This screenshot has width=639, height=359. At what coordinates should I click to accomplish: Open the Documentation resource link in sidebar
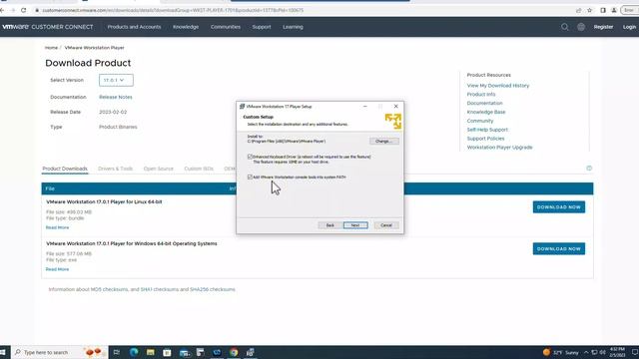[x=484, y=103]
